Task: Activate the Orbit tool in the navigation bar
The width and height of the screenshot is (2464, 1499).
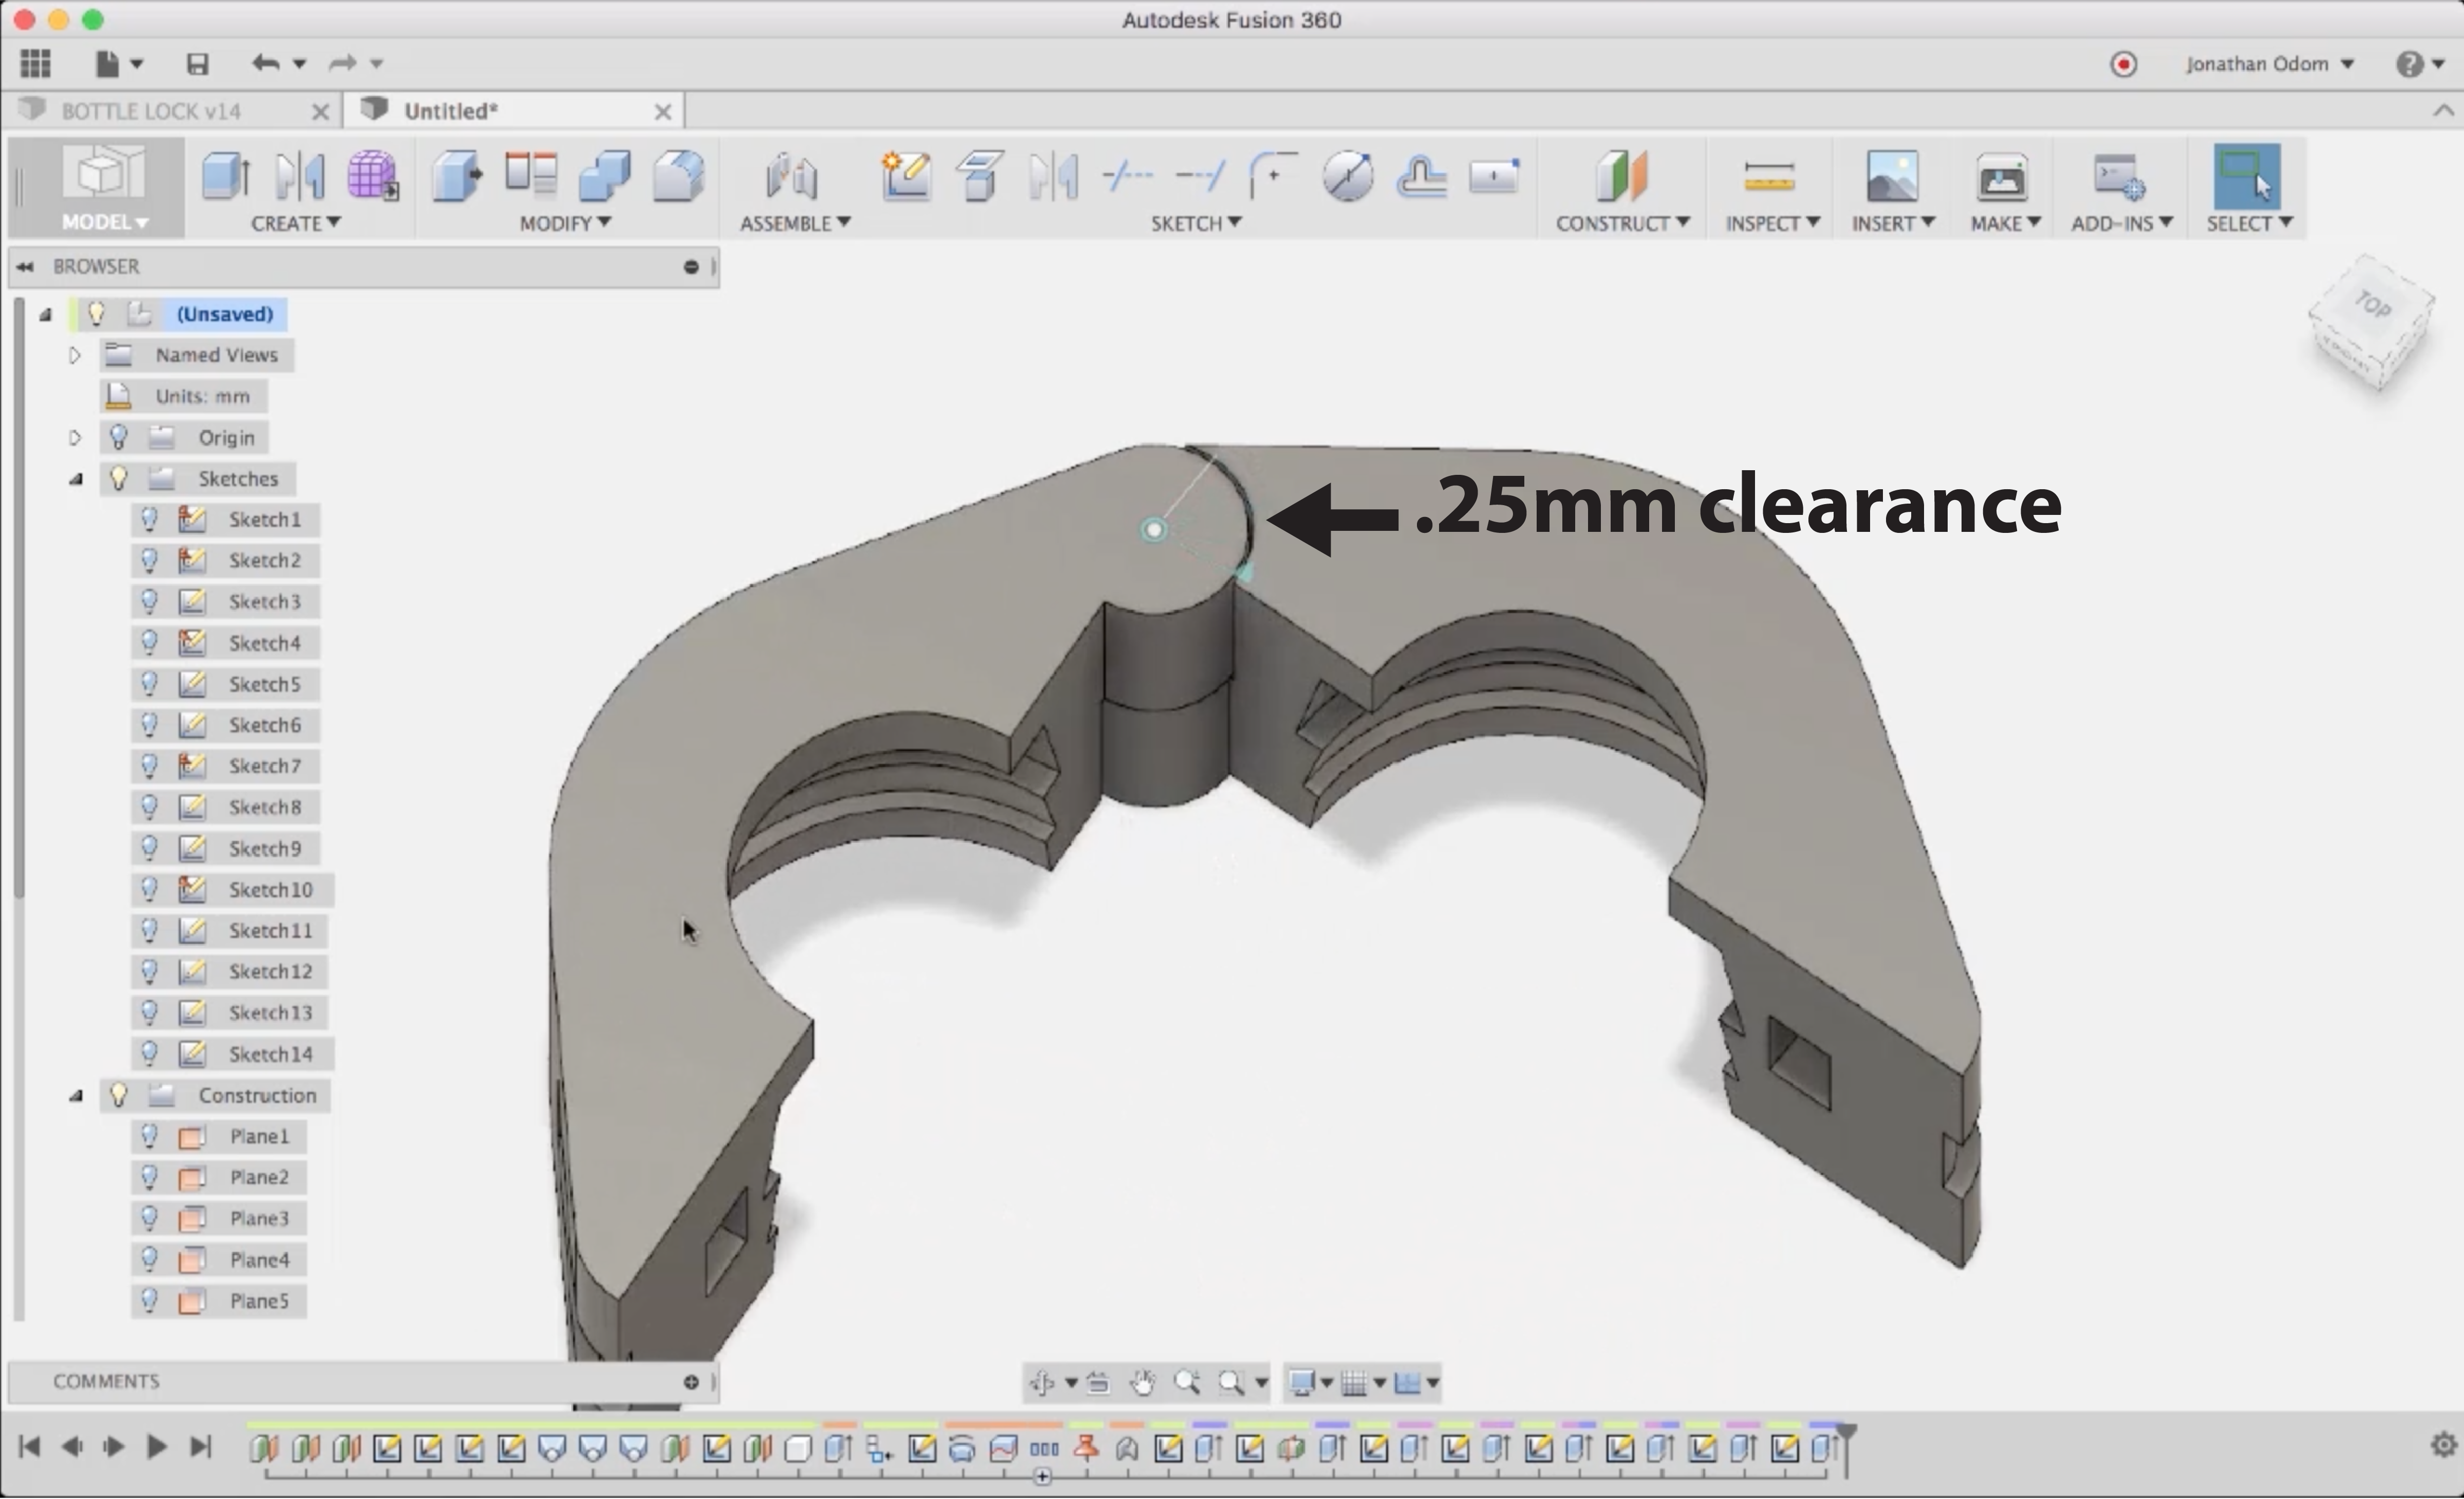Action: click(1041, 1383)
